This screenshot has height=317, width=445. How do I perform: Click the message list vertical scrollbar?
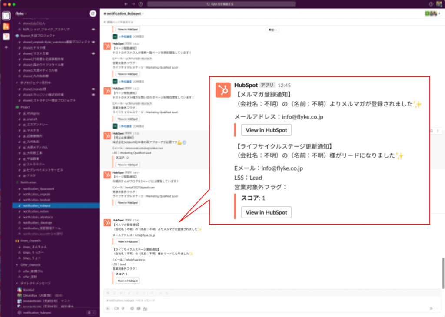tap(443, 273)
